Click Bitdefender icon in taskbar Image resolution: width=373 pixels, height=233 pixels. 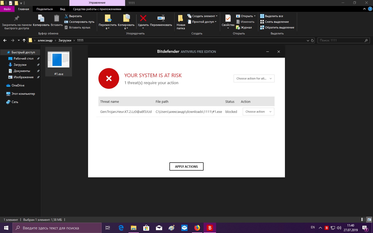click(210, 228)
